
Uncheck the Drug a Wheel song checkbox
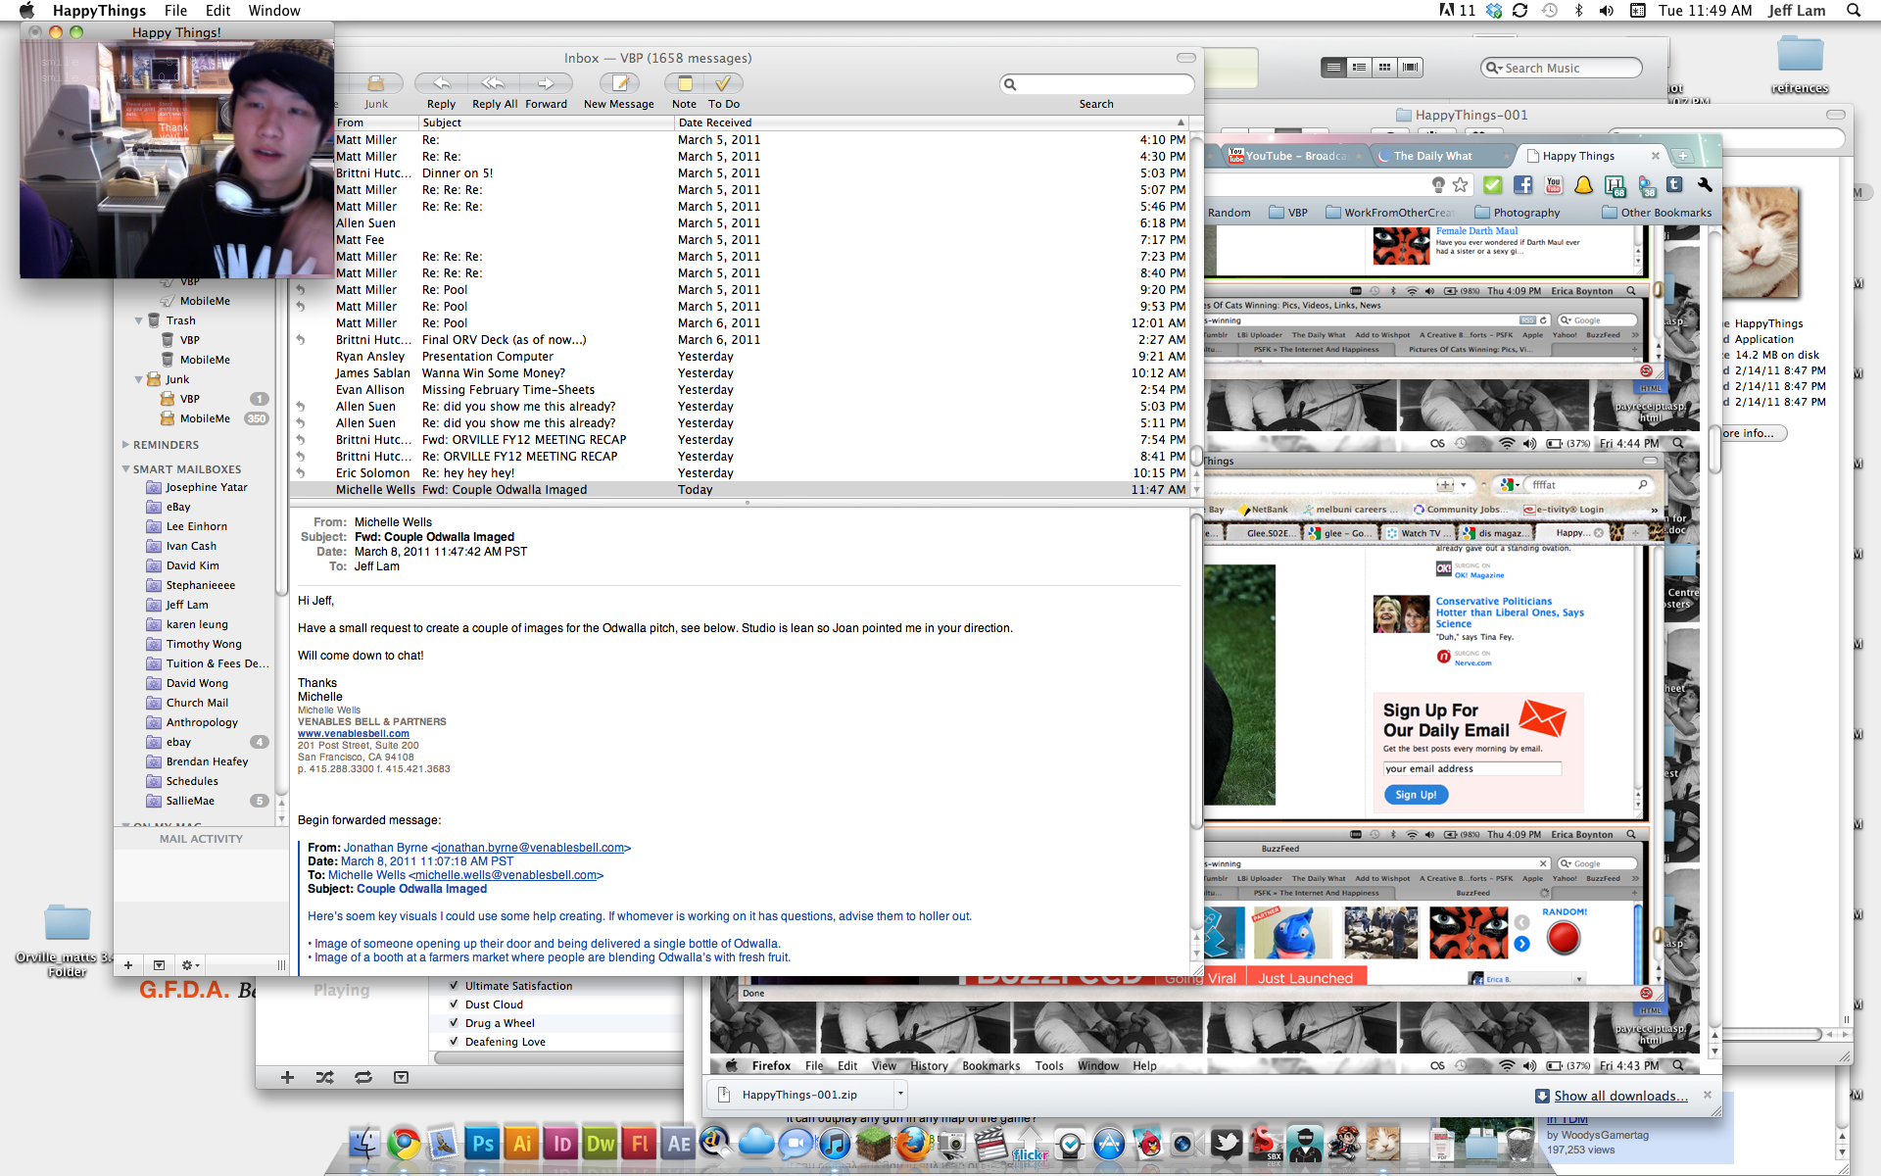(454, 1023)
